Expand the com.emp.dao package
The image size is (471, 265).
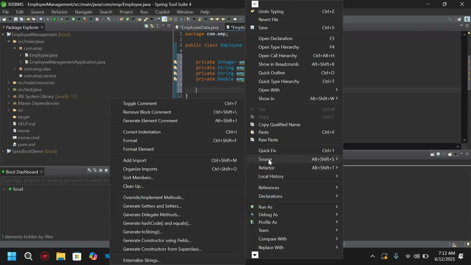15,69
